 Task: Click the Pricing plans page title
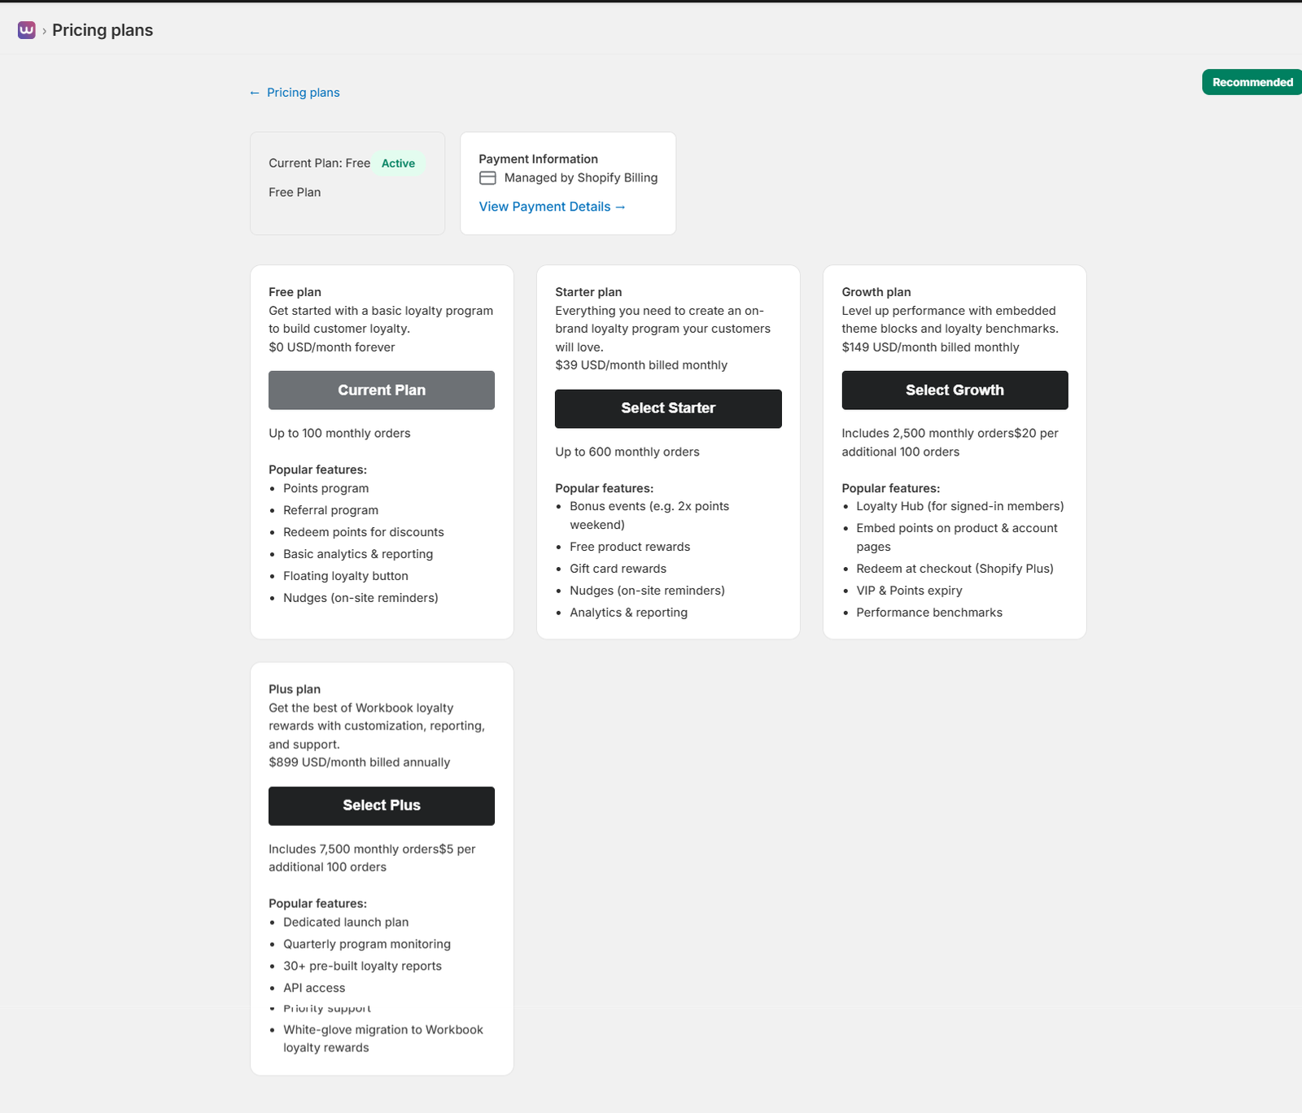click(102, 29)
